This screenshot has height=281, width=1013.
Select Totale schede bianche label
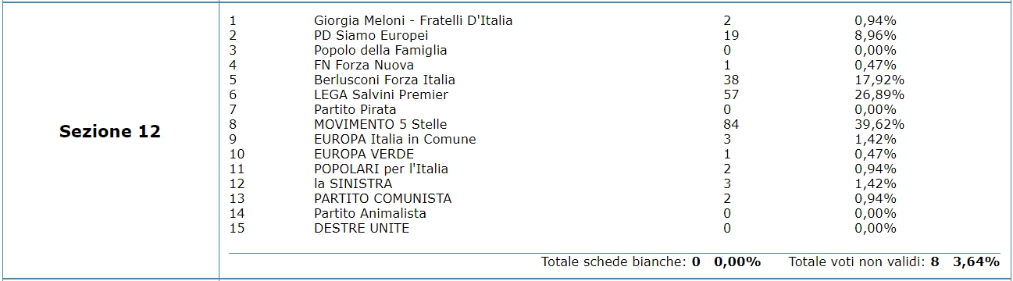point(615,261)
